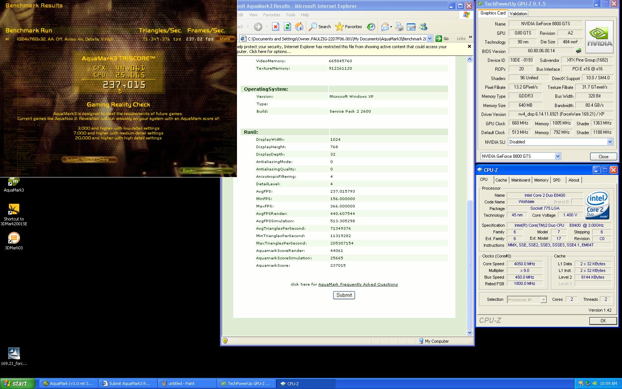Viewport: 622px width, 389px height.
Task: Click the NVIDIA logo in GPU-Z
Action: 600,37
